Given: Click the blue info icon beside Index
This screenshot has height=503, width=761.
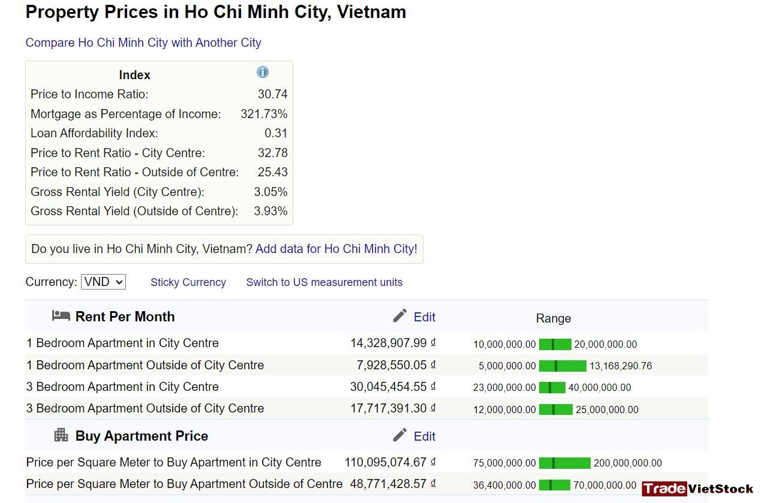Looking at the screenshot, I should click(263, 73).
